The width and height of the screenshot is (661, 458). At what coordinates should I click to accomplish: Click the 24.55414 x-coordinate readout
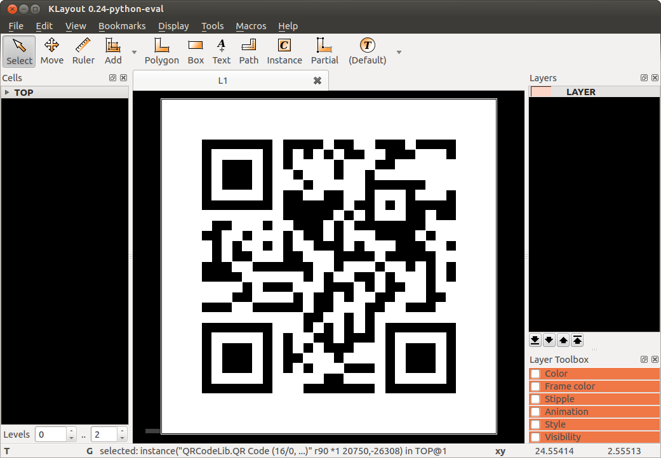554,451
